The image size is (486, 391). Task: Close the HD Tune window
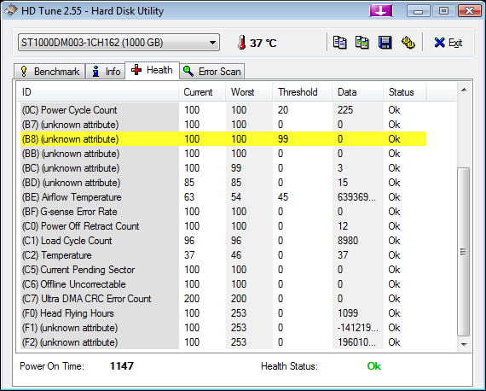coord(470,11)
